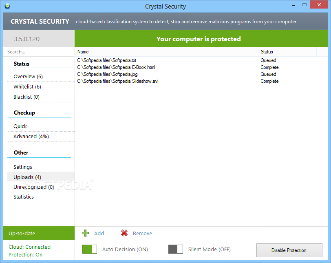The height and width of the screenshot is (263, 331).
Task: Select the Softpedia.jpg file row
Action: (201, 74)
